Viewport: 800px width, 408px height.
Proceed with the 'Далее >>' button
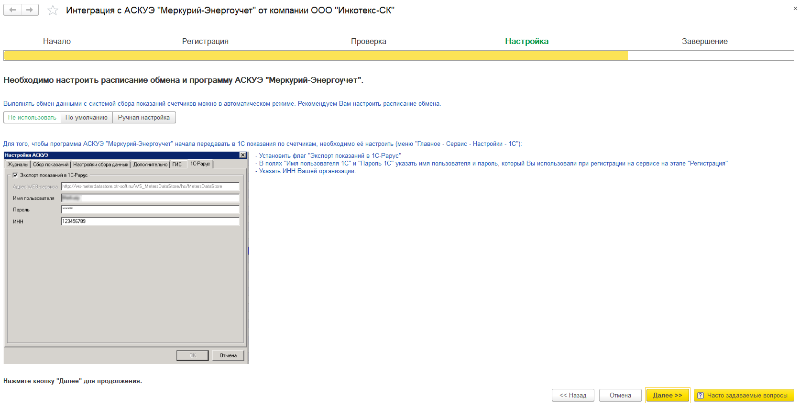[668, 395]
